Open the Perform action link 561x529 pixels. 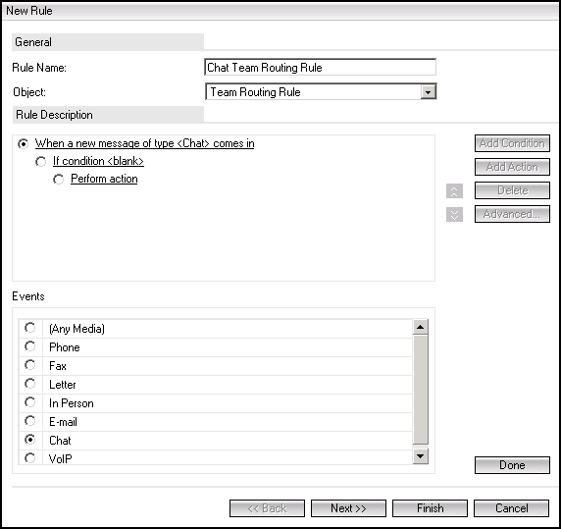point(104,179)
